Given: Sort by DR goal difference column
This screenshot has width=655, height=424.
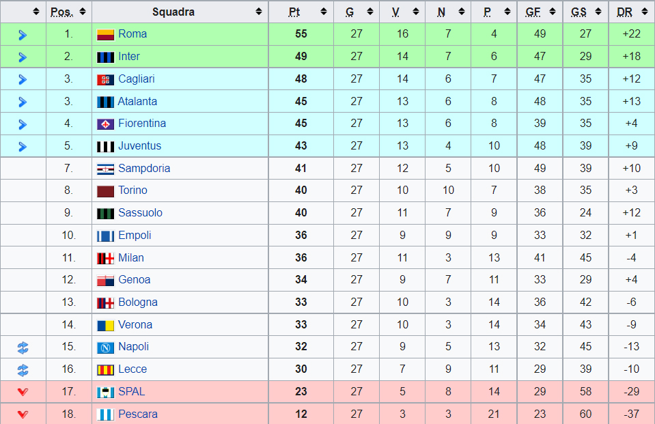Looking at the screenshot, I should [643, 12].
